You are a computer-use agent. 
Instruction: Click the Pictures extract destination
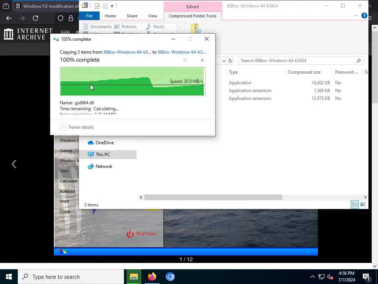tap(126, 27)
